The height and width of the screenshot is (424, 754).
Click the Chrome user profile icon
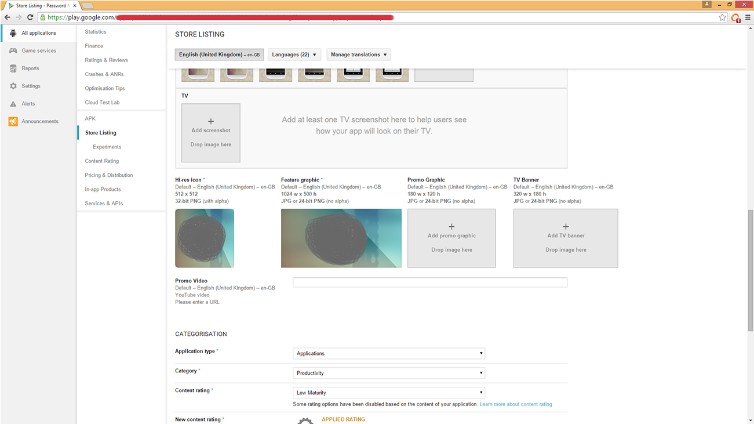pos(706,4)
